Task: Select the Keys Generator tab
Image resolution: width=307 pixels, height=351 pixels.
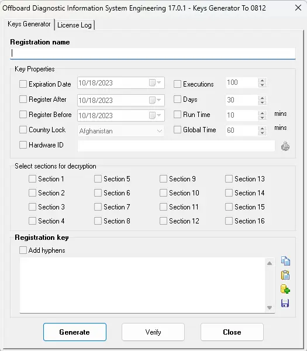Action: (x=29, y=24)
